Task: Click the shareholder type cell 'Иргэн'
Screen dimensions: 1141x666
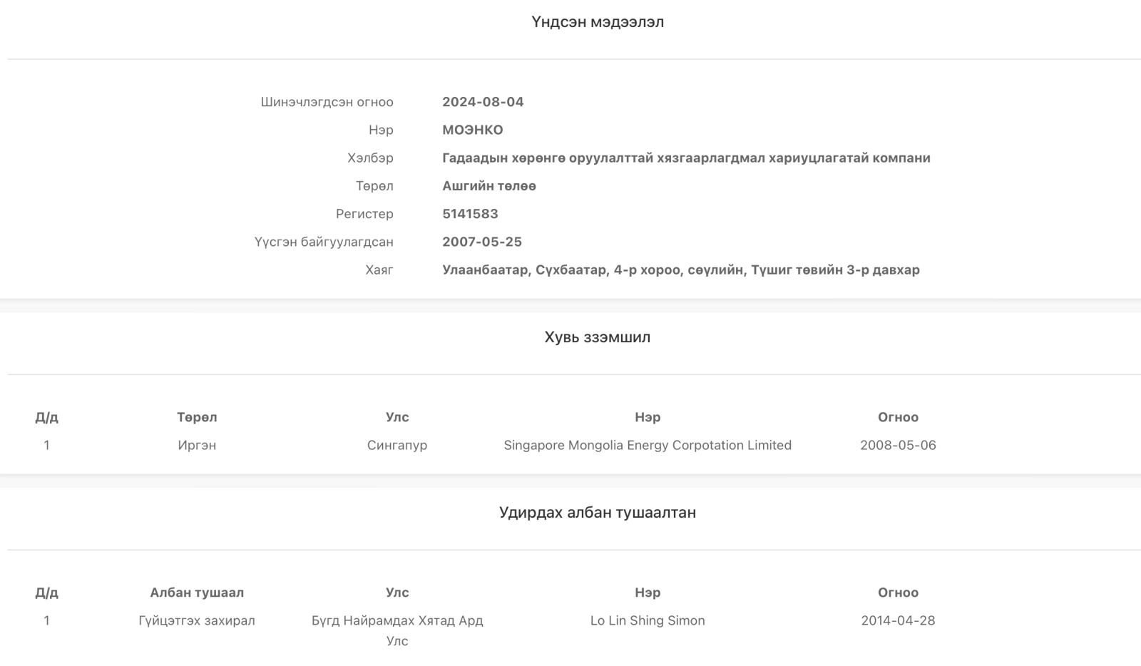Action: click(x=197, y=445)
